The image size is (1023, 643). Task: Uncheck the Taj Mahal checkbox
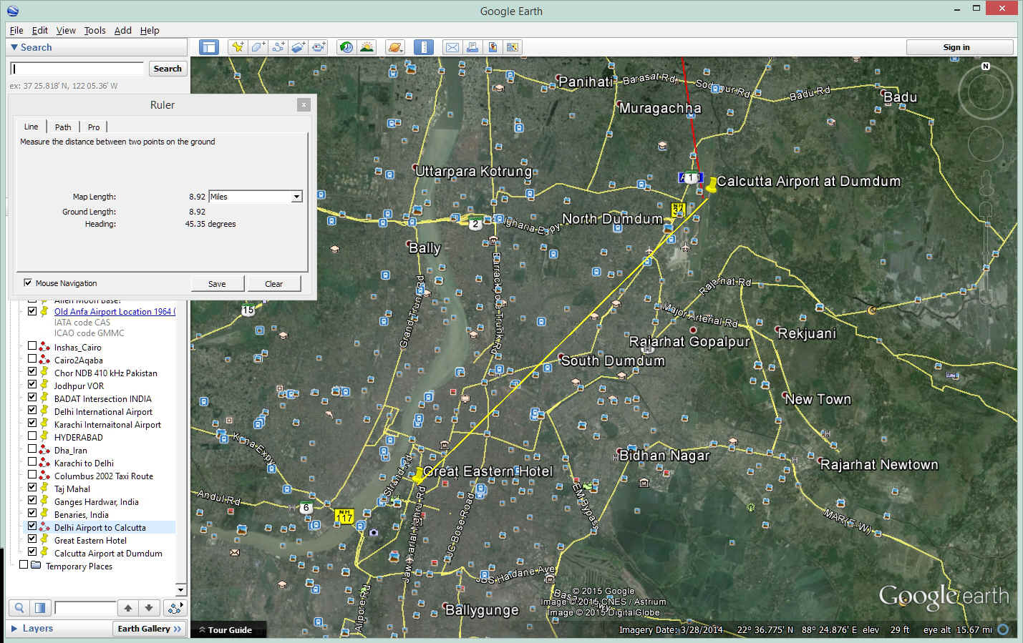pyautogui.click(x=31, y=489)
